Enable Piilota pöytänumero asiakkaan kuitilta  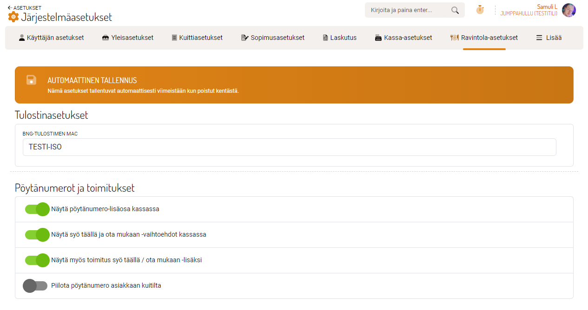tap(36, 286)
